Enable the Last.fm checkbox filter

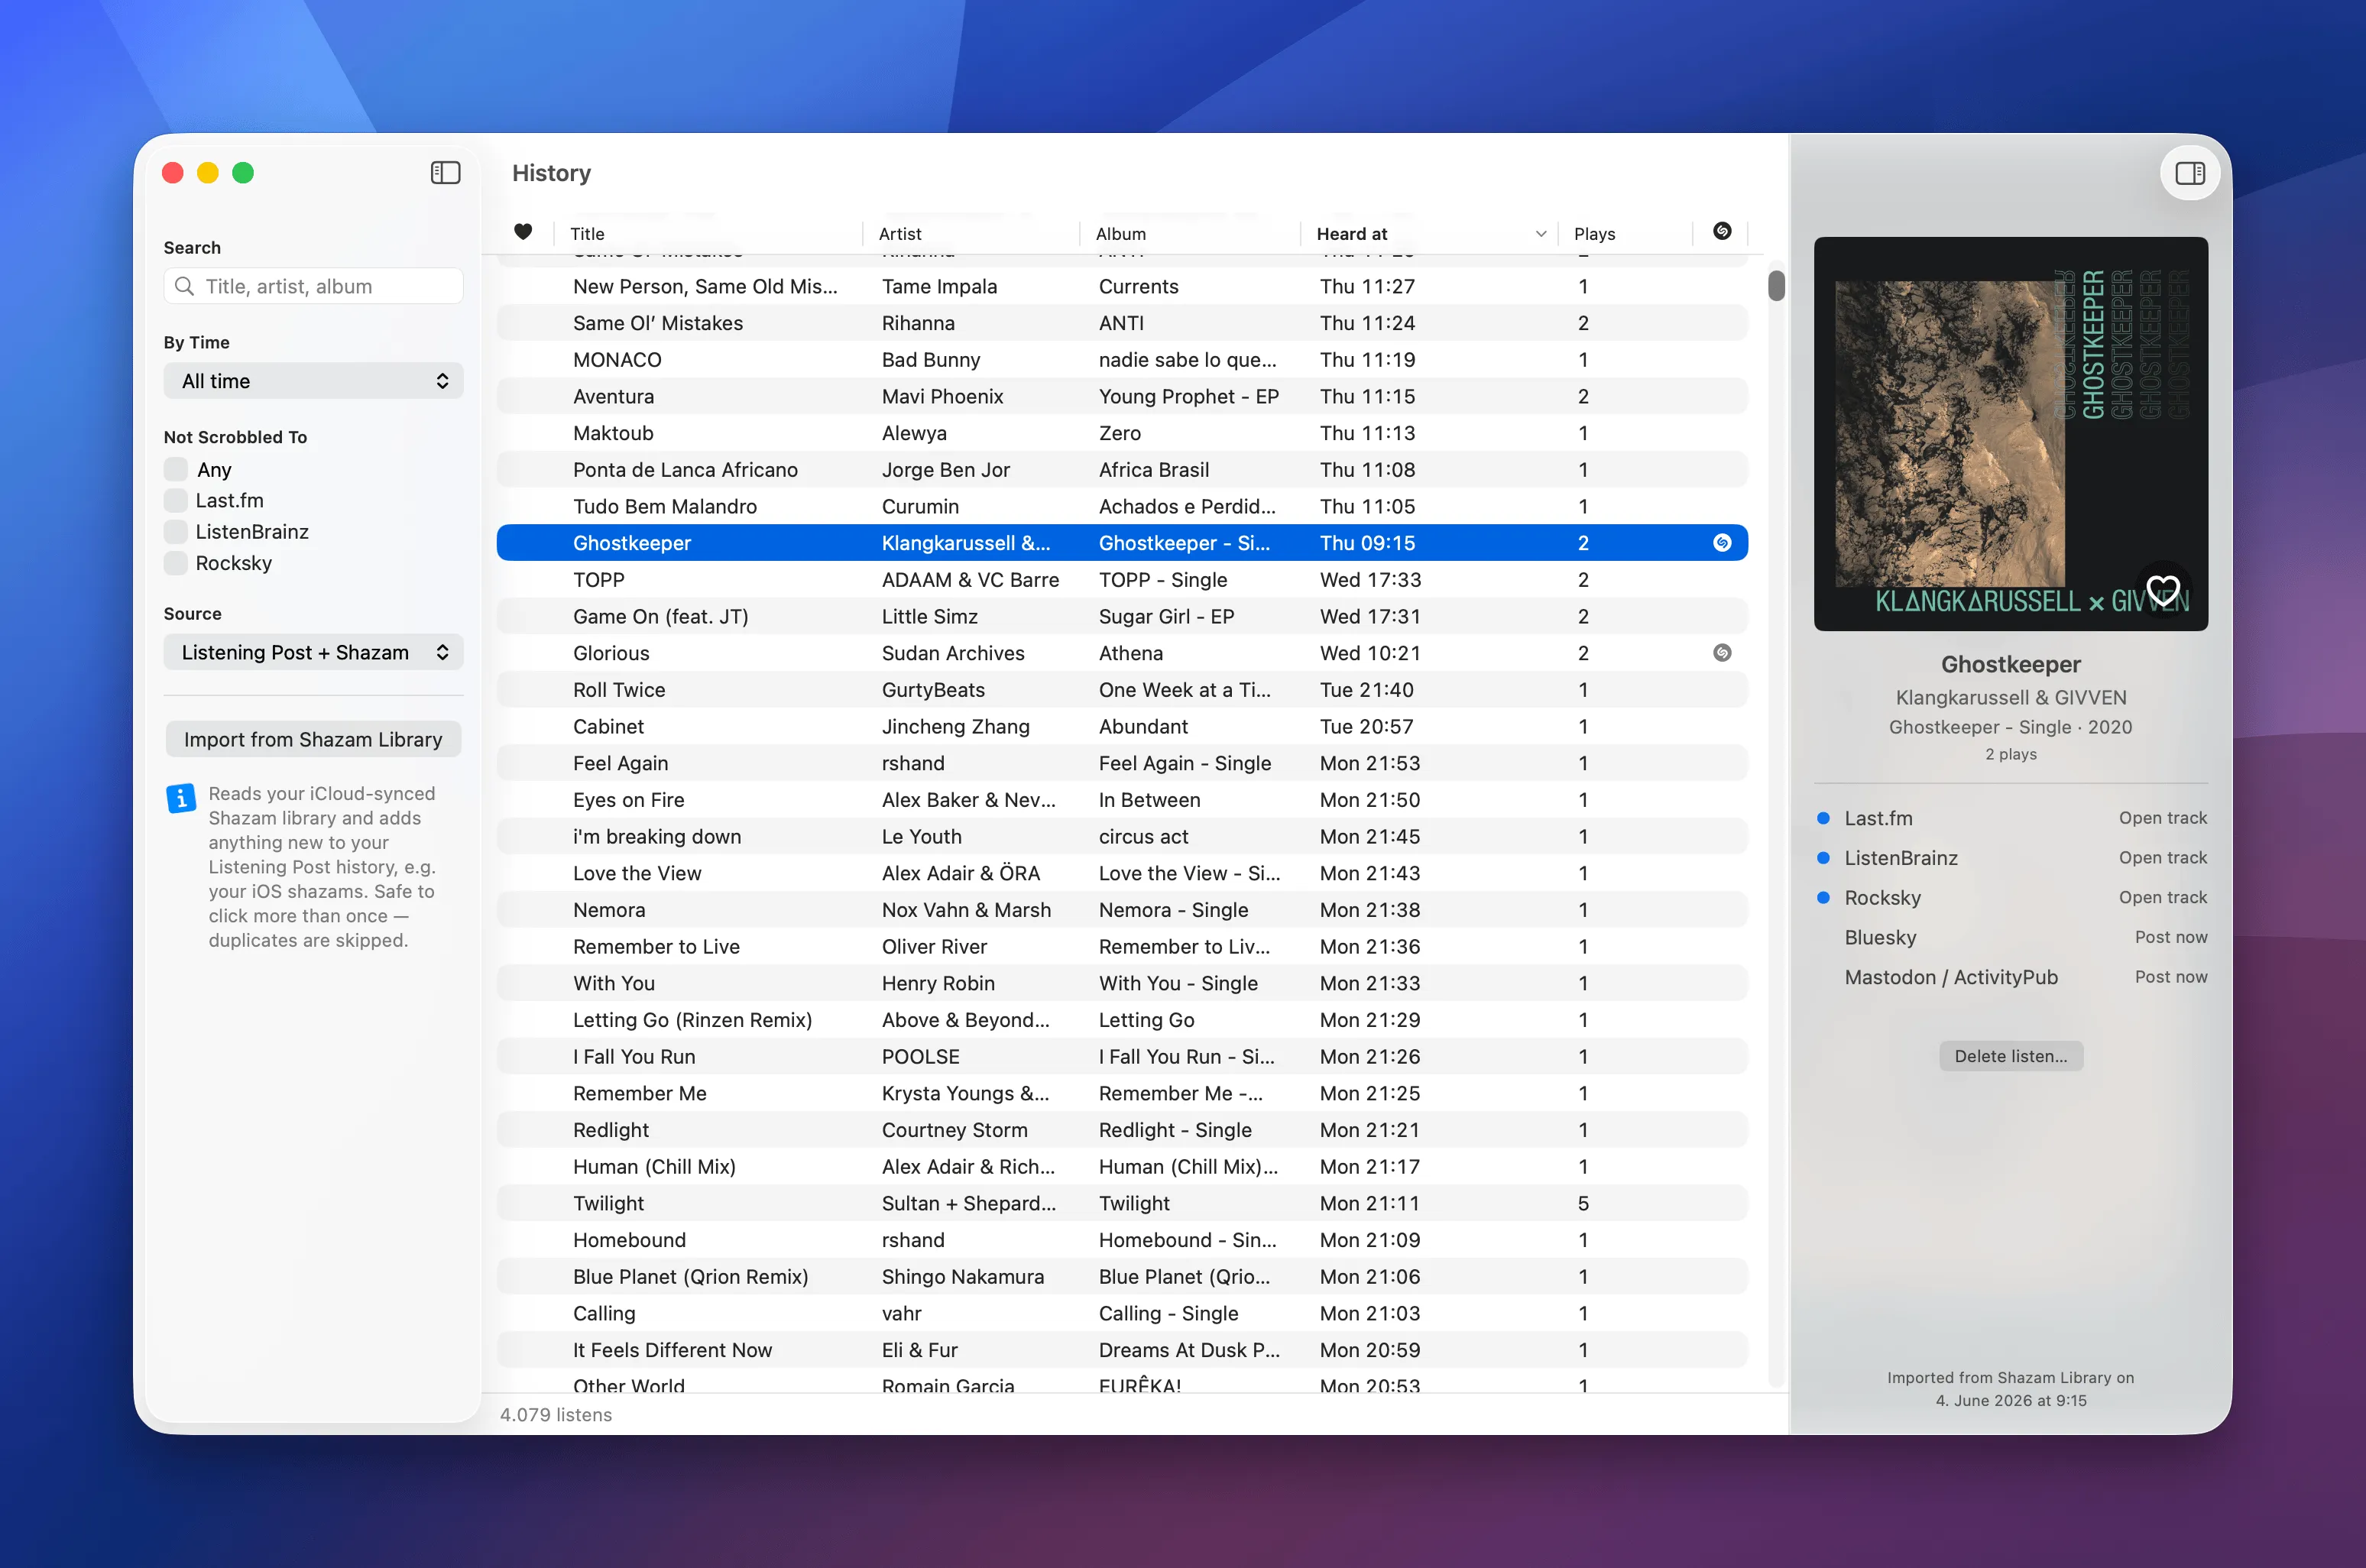pyautogui.click(x=176, y=500)
